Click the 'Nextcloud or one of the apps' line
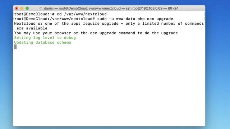This screenshot has width=230, height=129. tap(109, 24)
